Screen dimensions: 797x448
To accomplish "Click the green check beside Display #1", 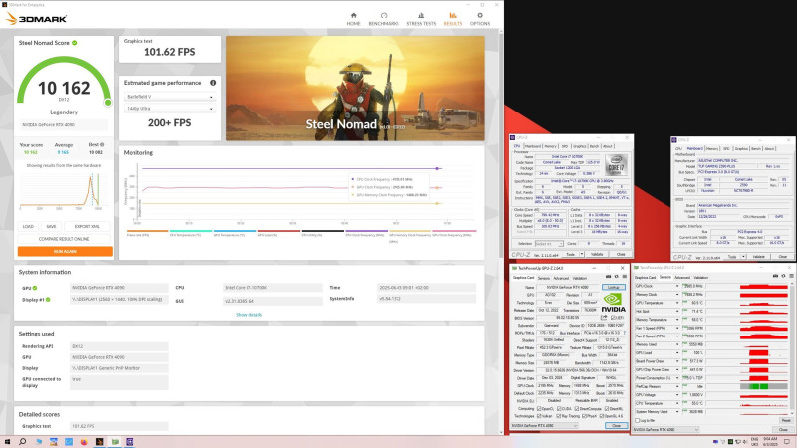I will coord(48,300).
